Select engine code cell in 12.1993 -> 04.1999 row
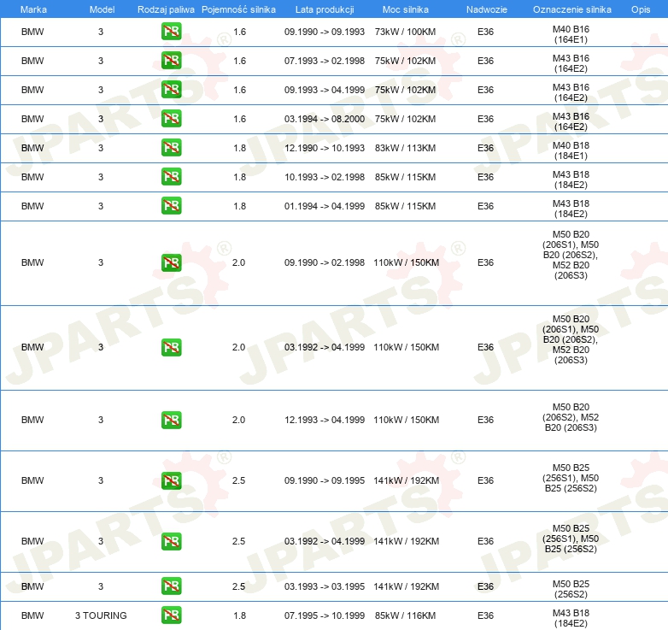Screen dimensions: 668x630 [571, 417]
